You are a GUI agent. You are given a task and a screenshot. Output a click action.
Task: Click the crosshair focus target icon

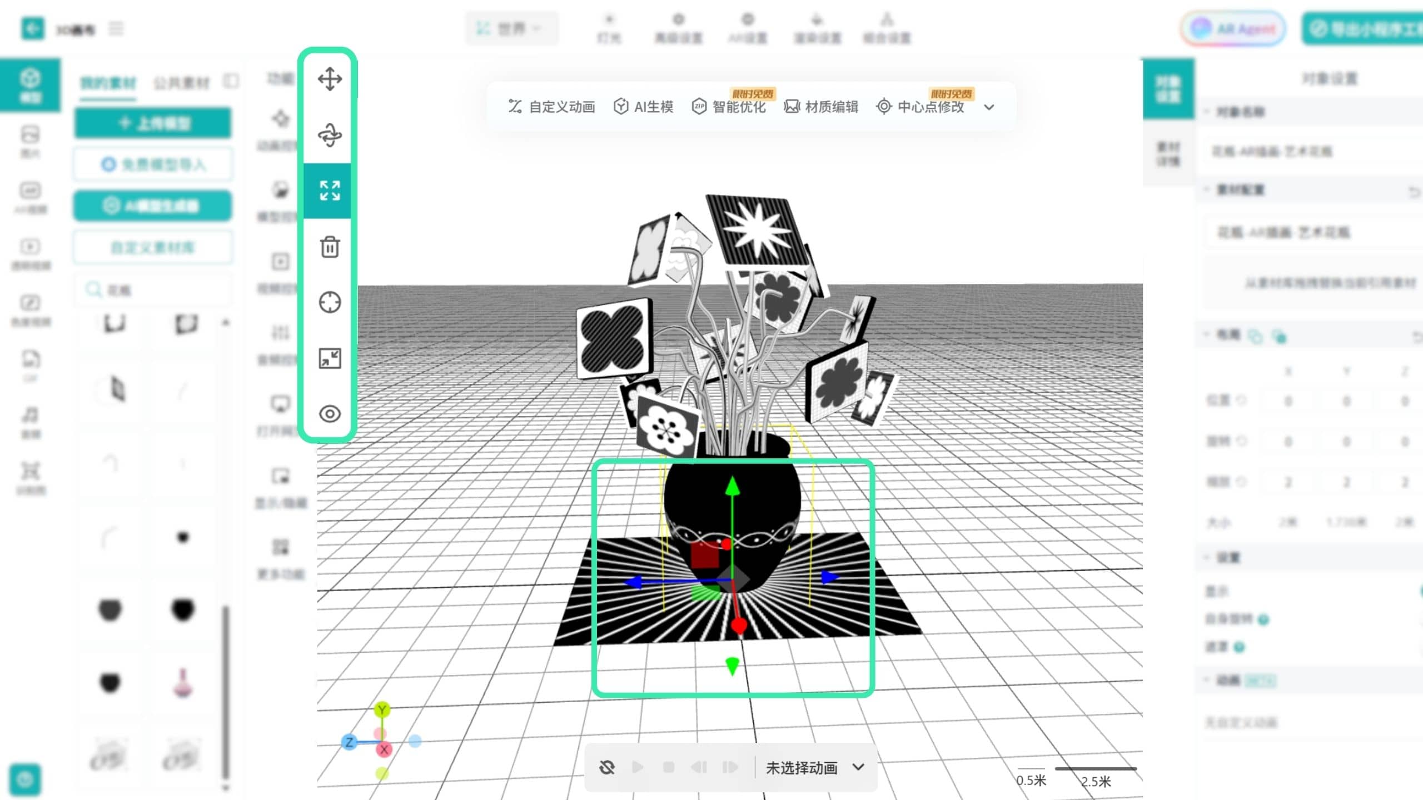[x=330, y=302]
